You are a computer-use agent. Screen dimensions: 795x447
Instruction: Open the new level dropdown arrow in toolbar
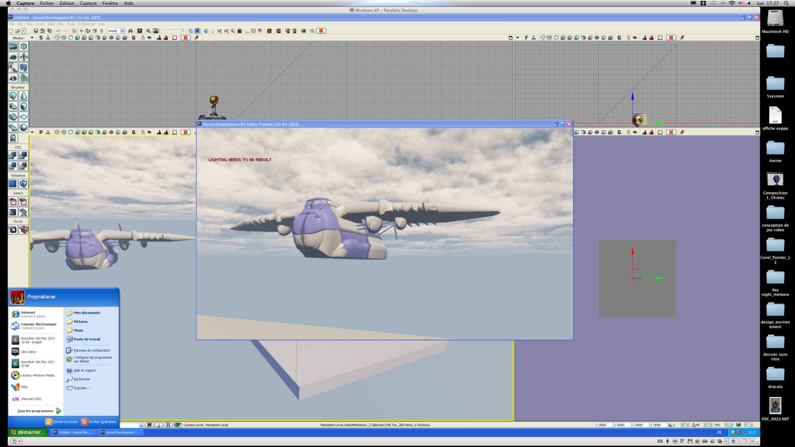click(x=23, y=31)
